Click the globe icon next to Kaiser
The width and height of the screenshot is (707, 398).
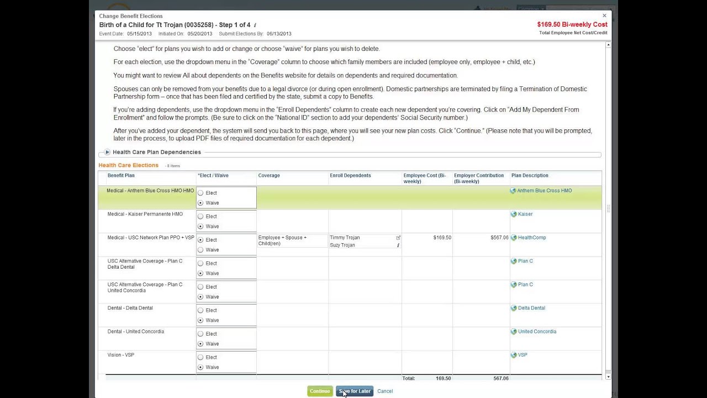coord(514,214)
